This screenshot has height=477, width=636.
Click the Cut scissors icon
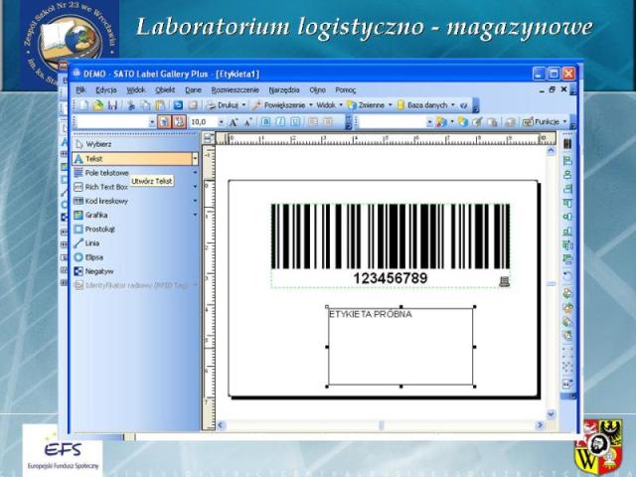(131, 105)
